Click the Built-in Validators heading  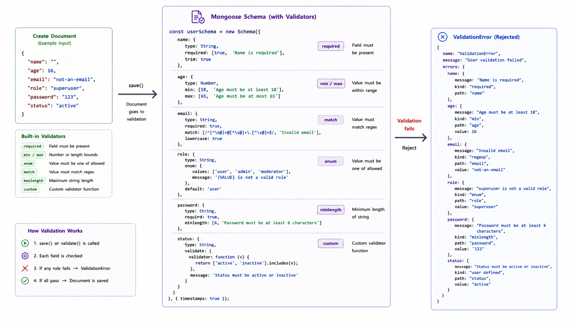click(43, 136)
